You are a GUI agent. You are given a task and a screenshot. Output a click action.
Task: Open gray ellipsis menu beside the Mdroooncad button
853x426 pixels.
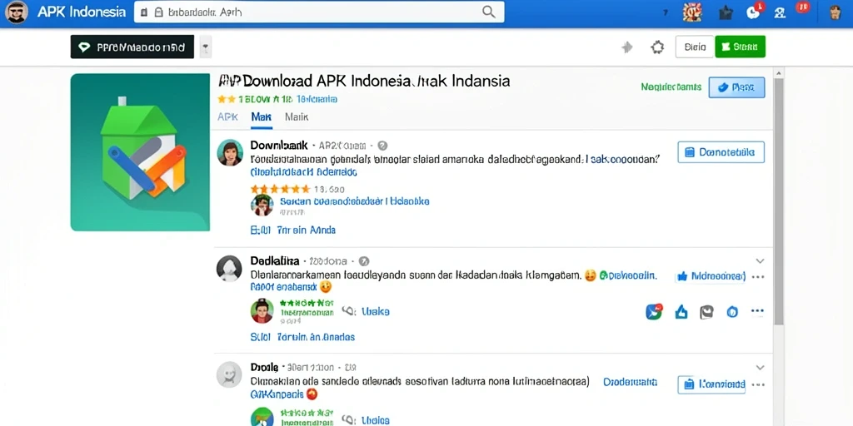click(x=758, y=276)
